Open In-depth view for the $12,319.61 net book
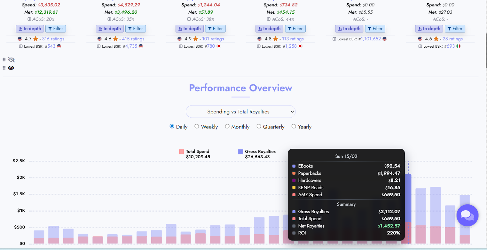 click(x=30, y=29)
